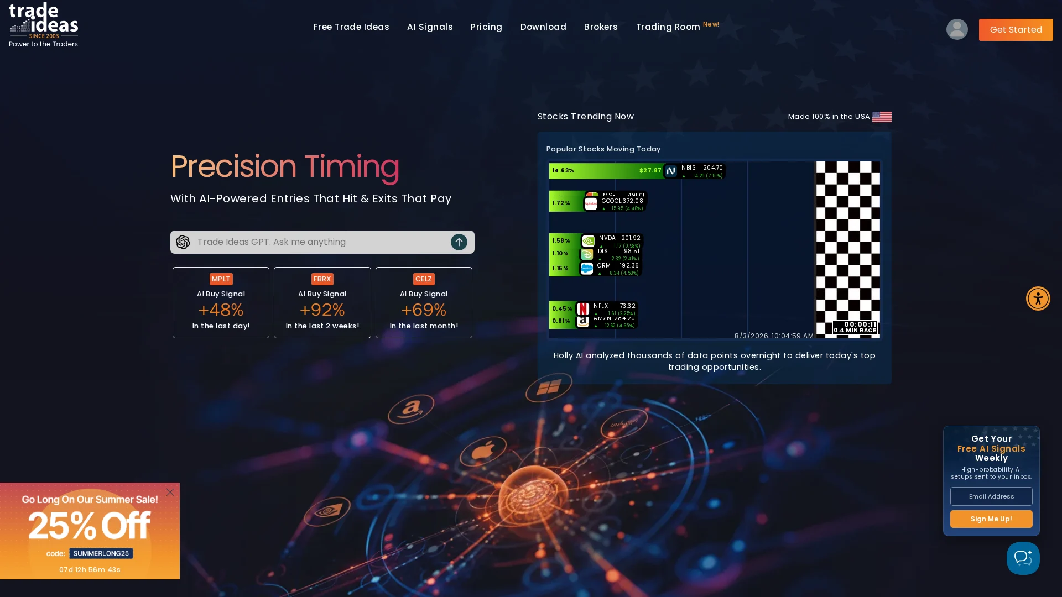
Task: Open the accessibility options icon
Action: pos(1038,298)
